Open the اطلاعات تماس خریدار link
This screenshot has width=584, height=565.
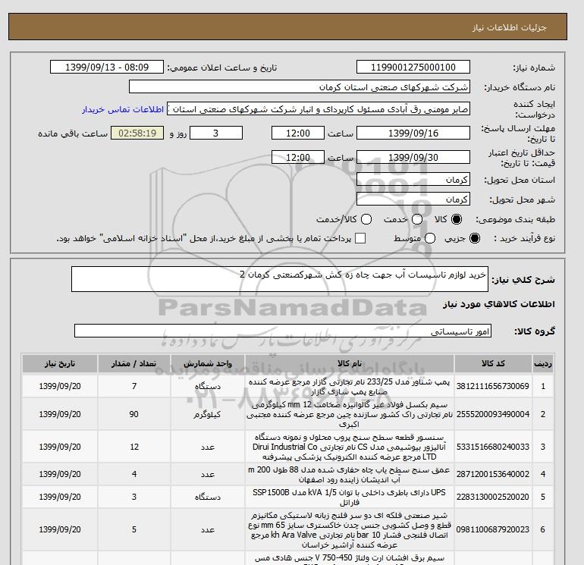click(123, 109)
